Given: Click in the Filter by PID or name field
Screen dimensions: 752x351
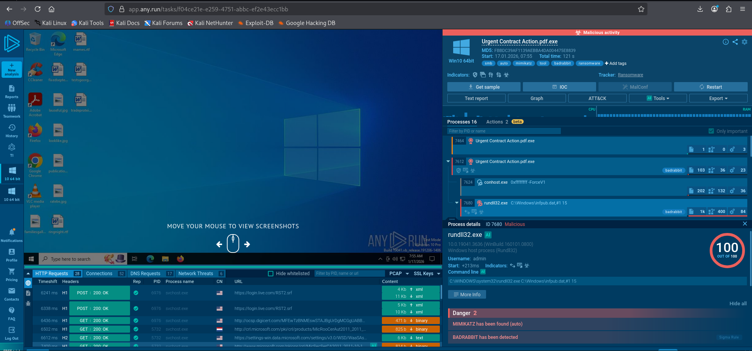Looking at the screenshot, I should point(504,131).
